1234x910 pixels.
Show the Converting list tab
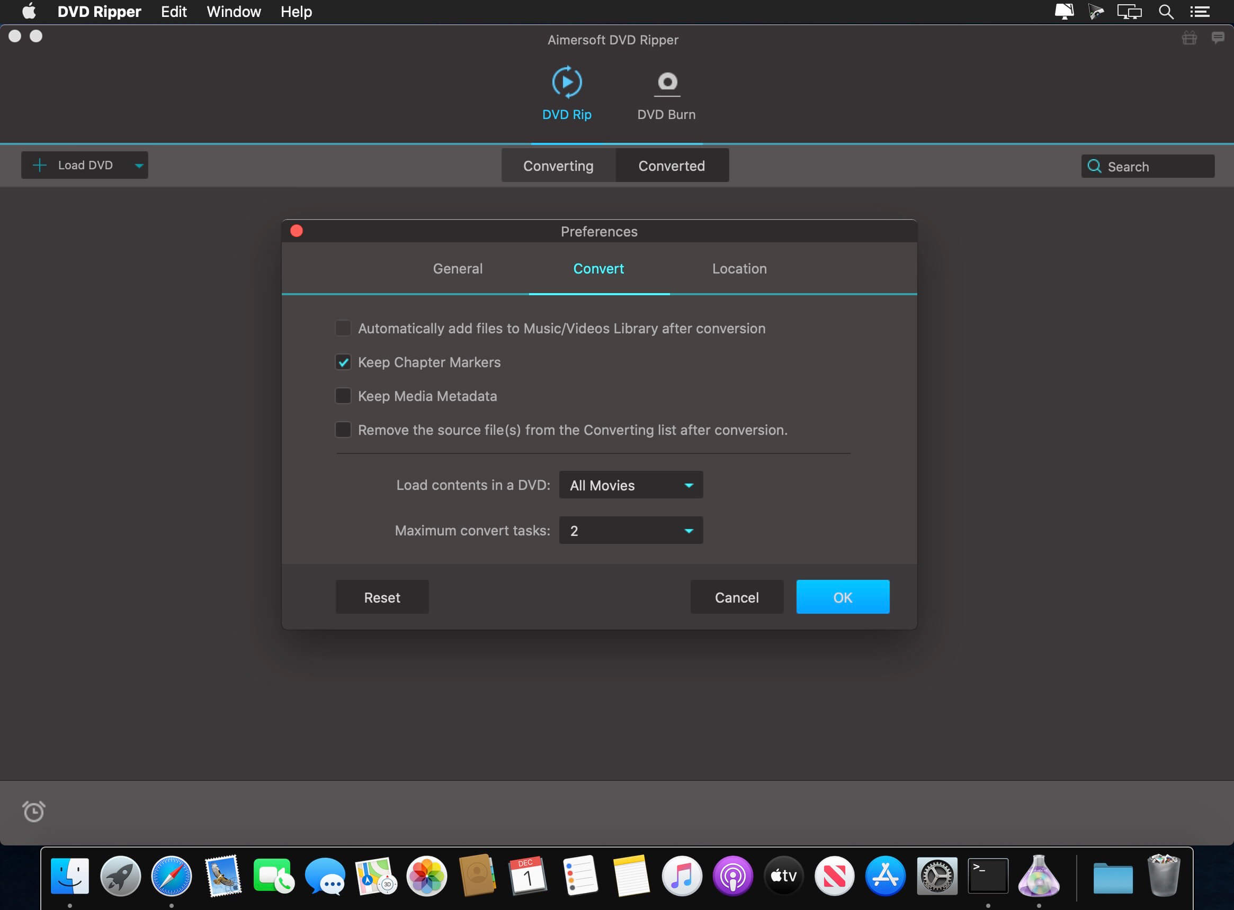click(x=559, y=166)
